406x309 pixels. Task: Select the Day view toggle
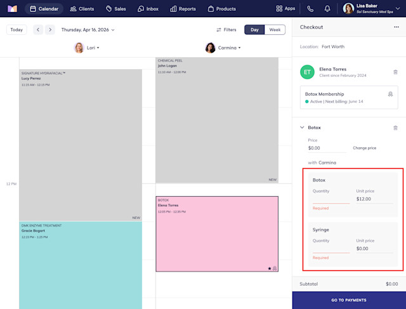click(254, 30)
